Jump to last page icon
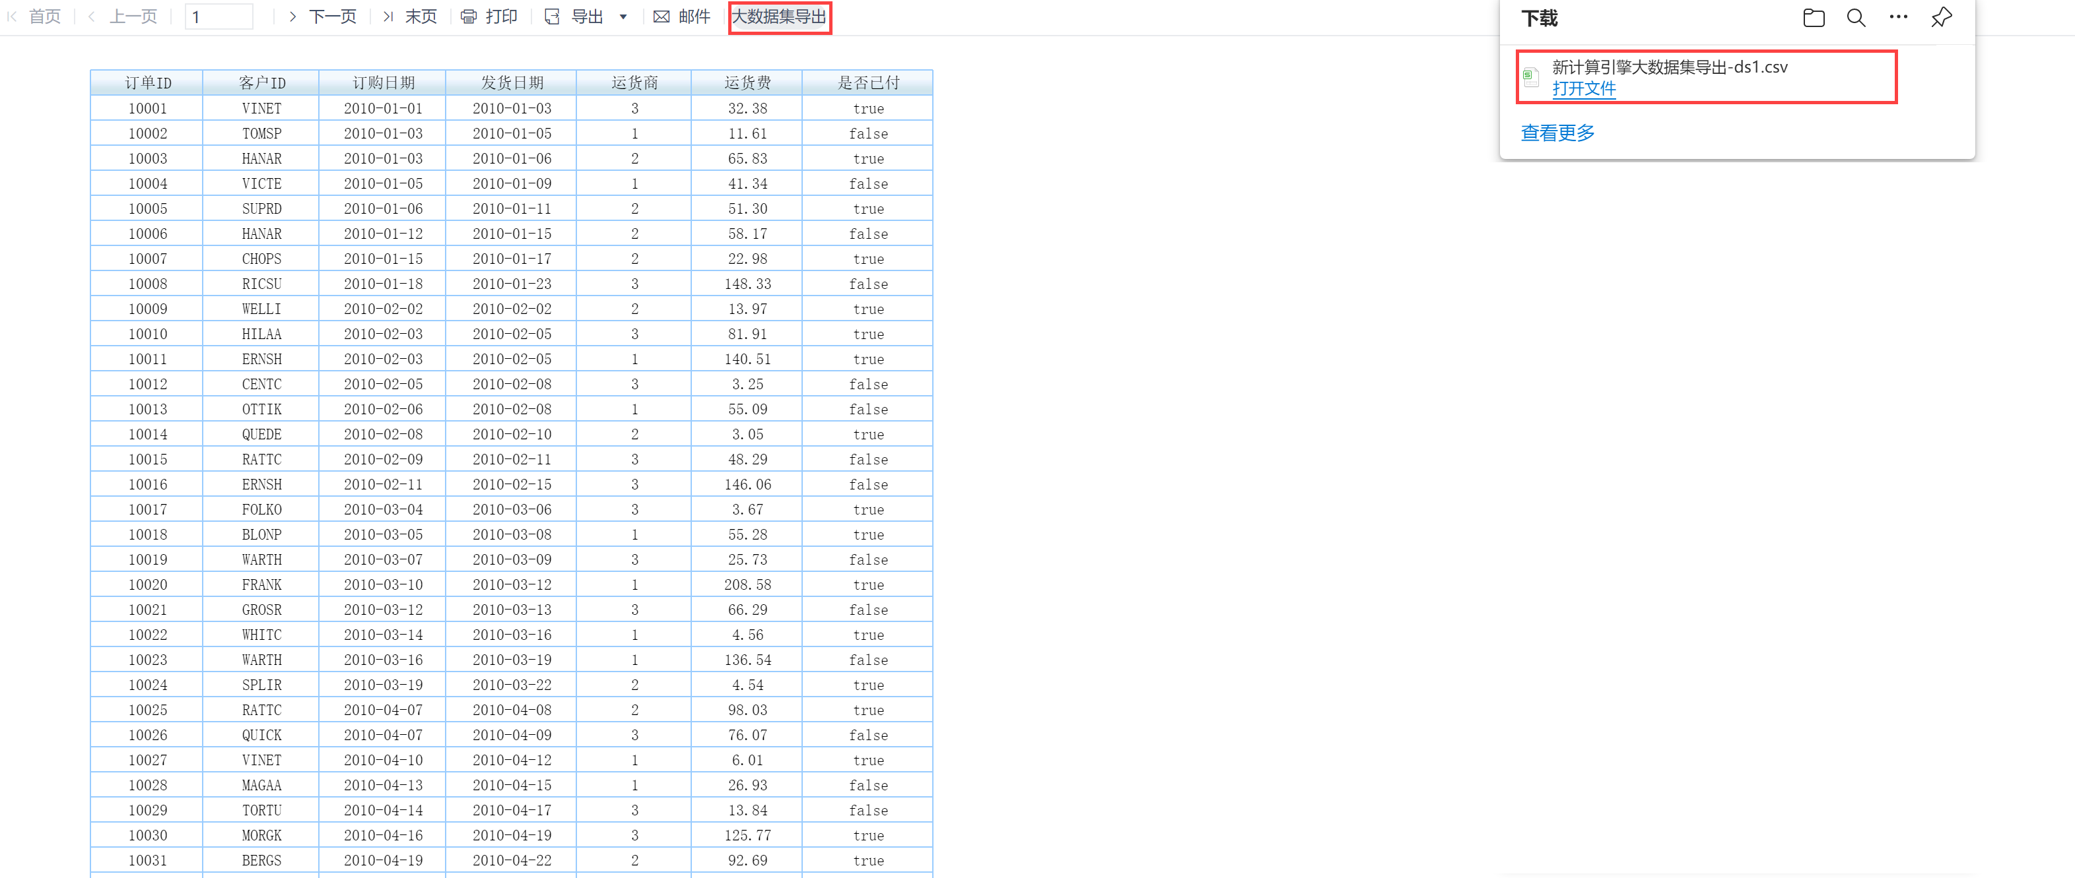The height and width of the screenshot is (878, 2075). [388, 17]
